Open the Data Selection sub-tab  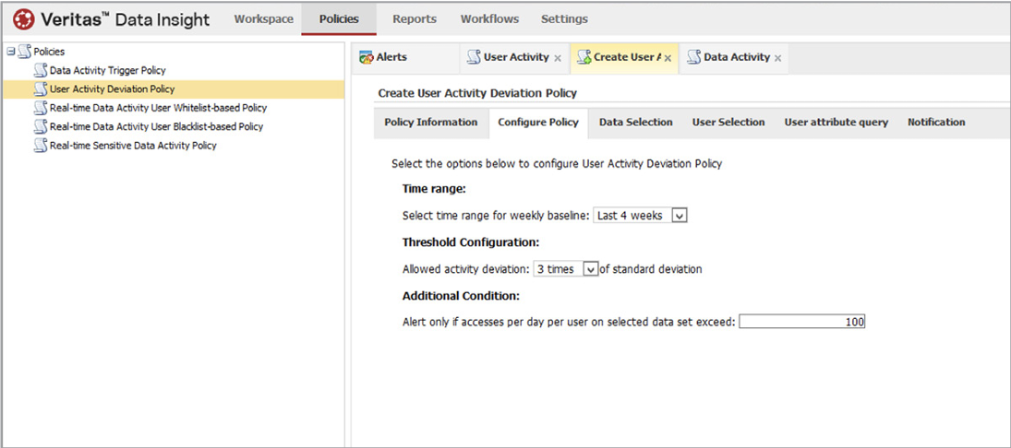pos(636,123)
